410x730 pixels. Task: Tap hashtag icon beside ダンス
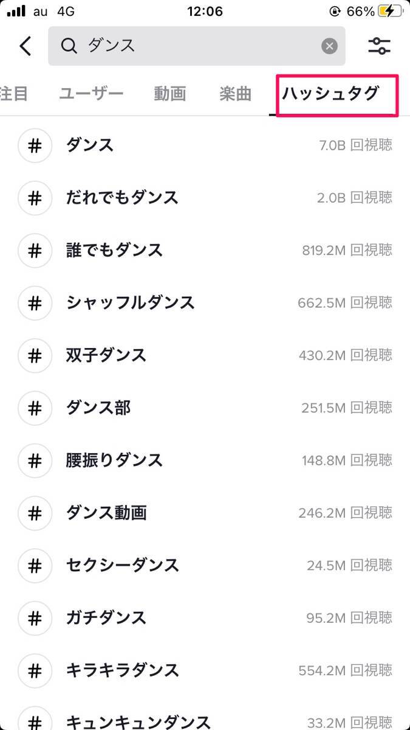coord(35,145)
